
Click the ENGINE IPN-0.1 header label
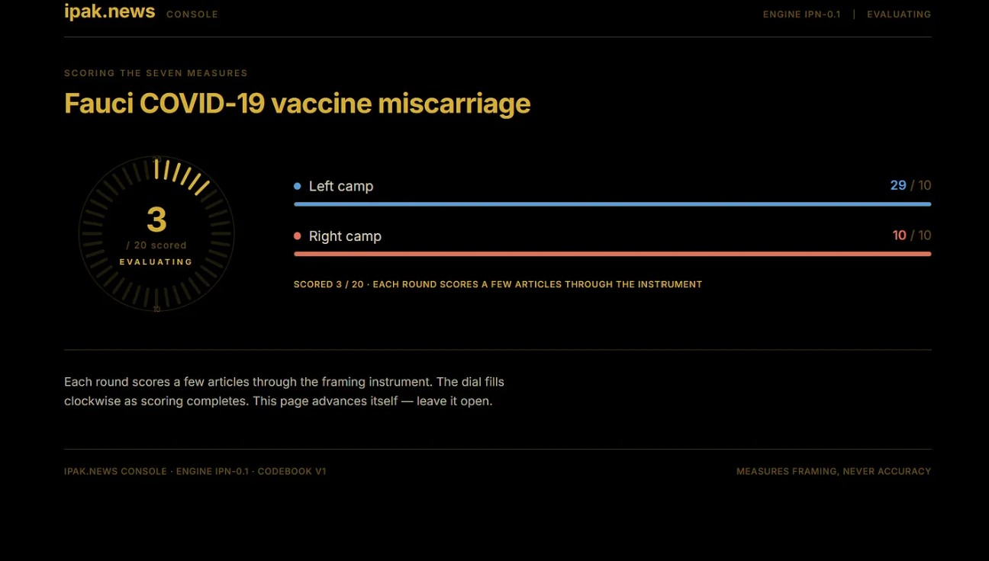pyautogui.click(x=802, y=14)
